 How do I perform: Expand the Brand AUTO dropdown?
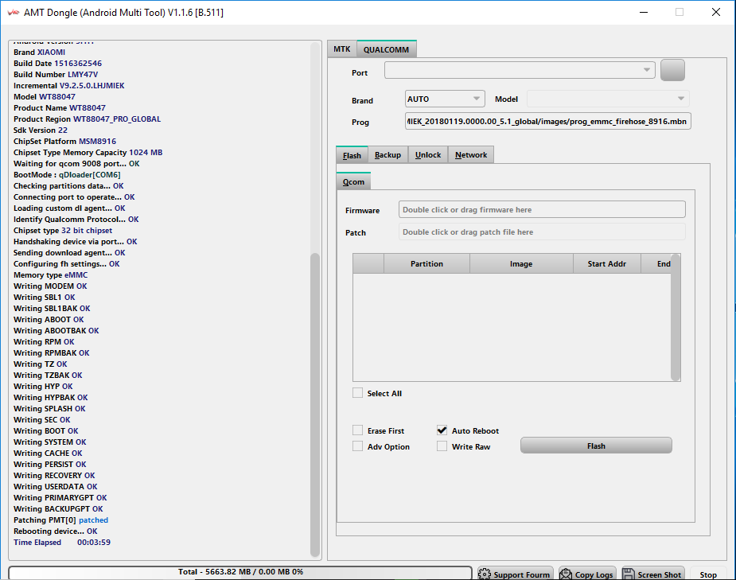pos(445,99)
